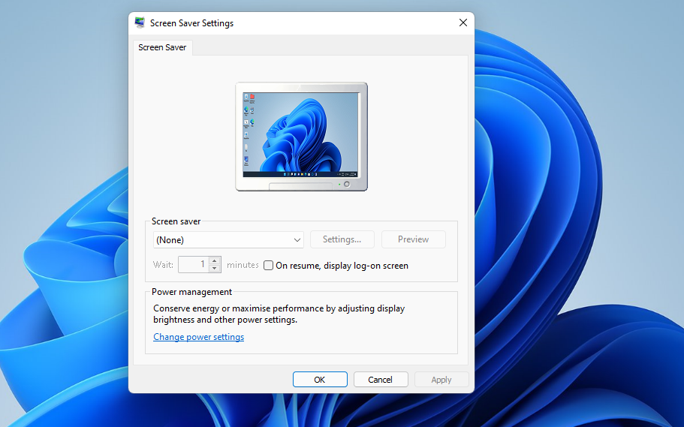This screenshot has height=427, width=684.
Task: Click the Settings... button
Action: (x=342, y=239)
